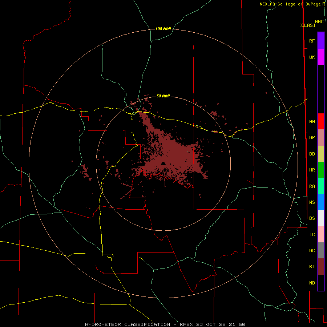Click the "HYDROMETEOR CLASSIFICATION" caption text

(128, 324)
